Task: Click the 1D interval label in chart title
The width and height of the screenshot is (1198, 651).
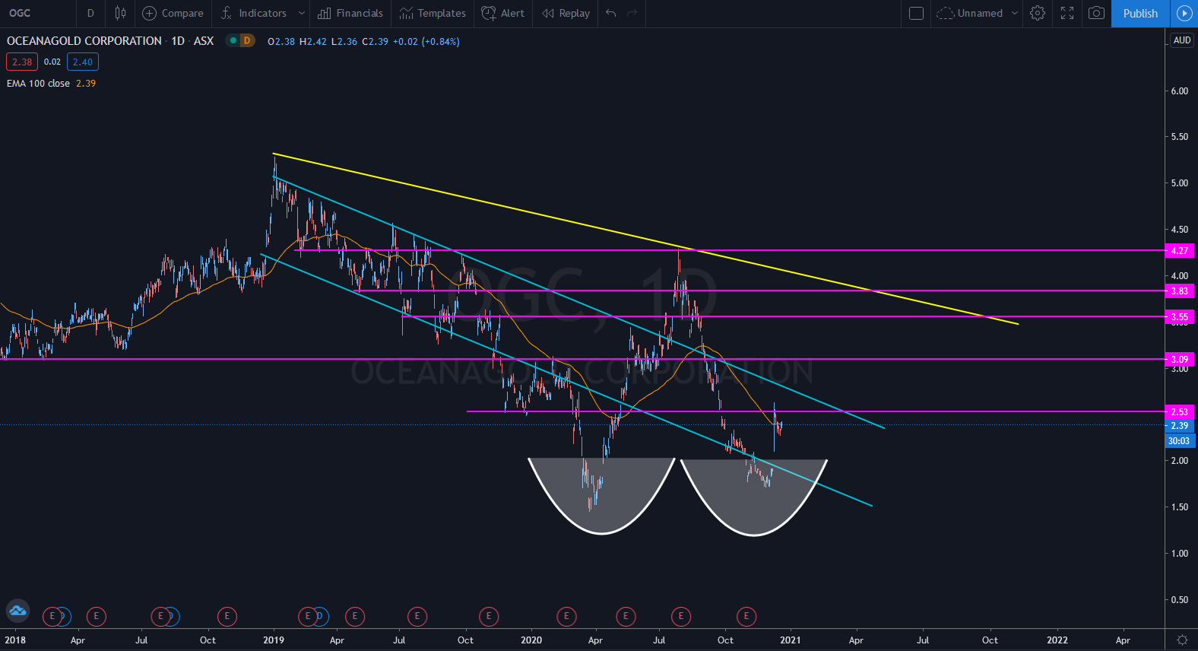Action: tap(178, 41)
